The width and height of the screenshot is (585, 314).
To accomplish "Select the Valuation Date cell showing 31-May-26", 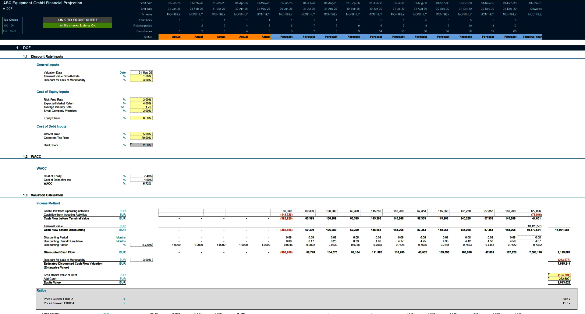I will pyautogui.click(x=141, y=72).
